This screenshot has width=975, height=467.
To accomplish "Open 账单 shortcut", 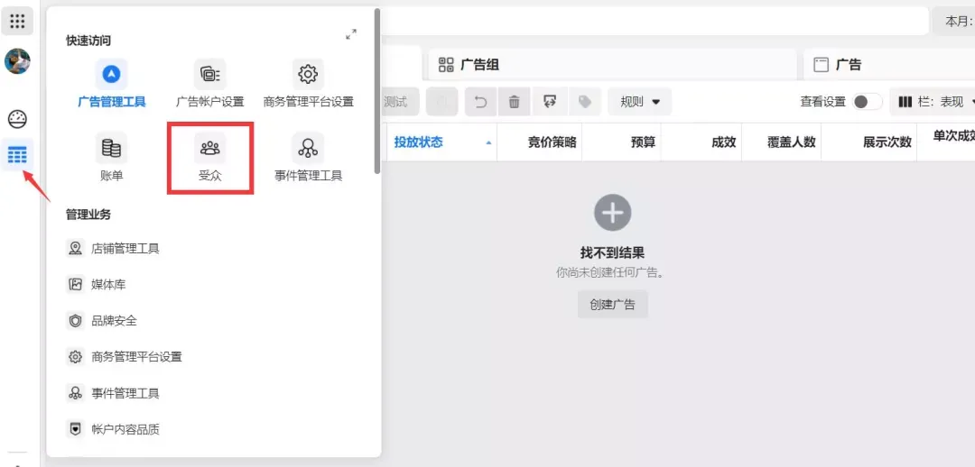I will (112, 158).
